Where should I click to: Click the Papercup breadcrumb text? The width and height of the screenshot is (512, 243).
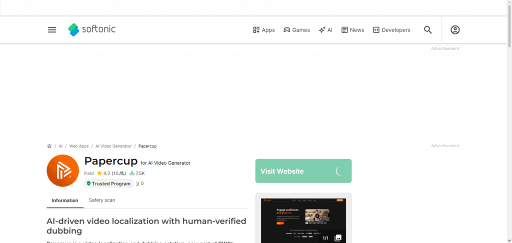[147, 146]
